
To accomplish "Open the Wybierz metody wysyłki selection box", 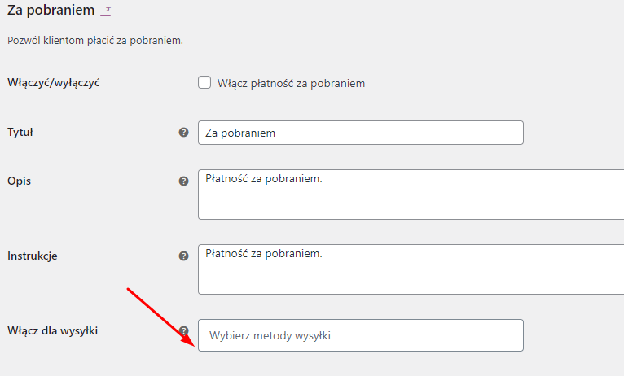I will click(361, 335).
